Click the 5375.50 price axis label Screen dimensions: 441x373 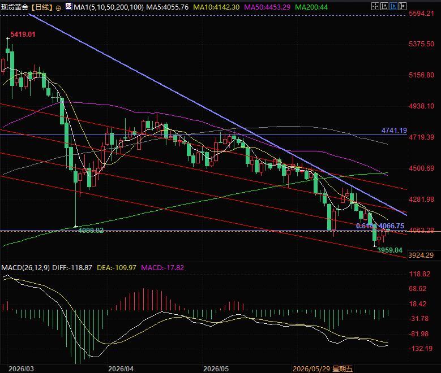click(421, 44)
